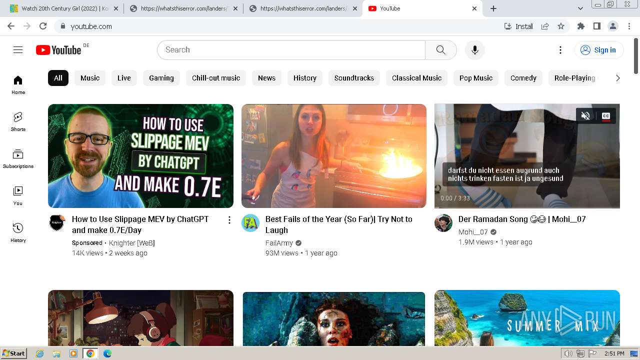Click the Knighter channel avatar
640x360 pixels.
tap(57, 223)
